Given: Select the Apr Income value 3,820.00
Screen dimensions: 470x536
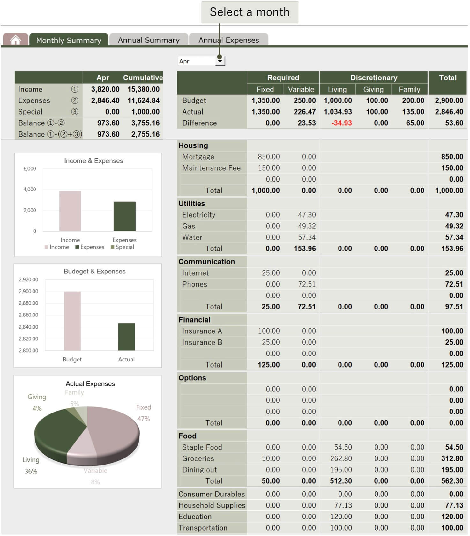Looking at the screenshot, I should click(105, 89).
